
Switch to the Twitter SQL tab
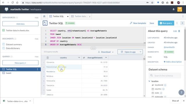click(x=58, y=16)
